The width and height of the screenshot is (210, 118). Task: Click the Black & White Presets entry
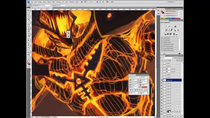pyautogui.click(x=170, y=46)
